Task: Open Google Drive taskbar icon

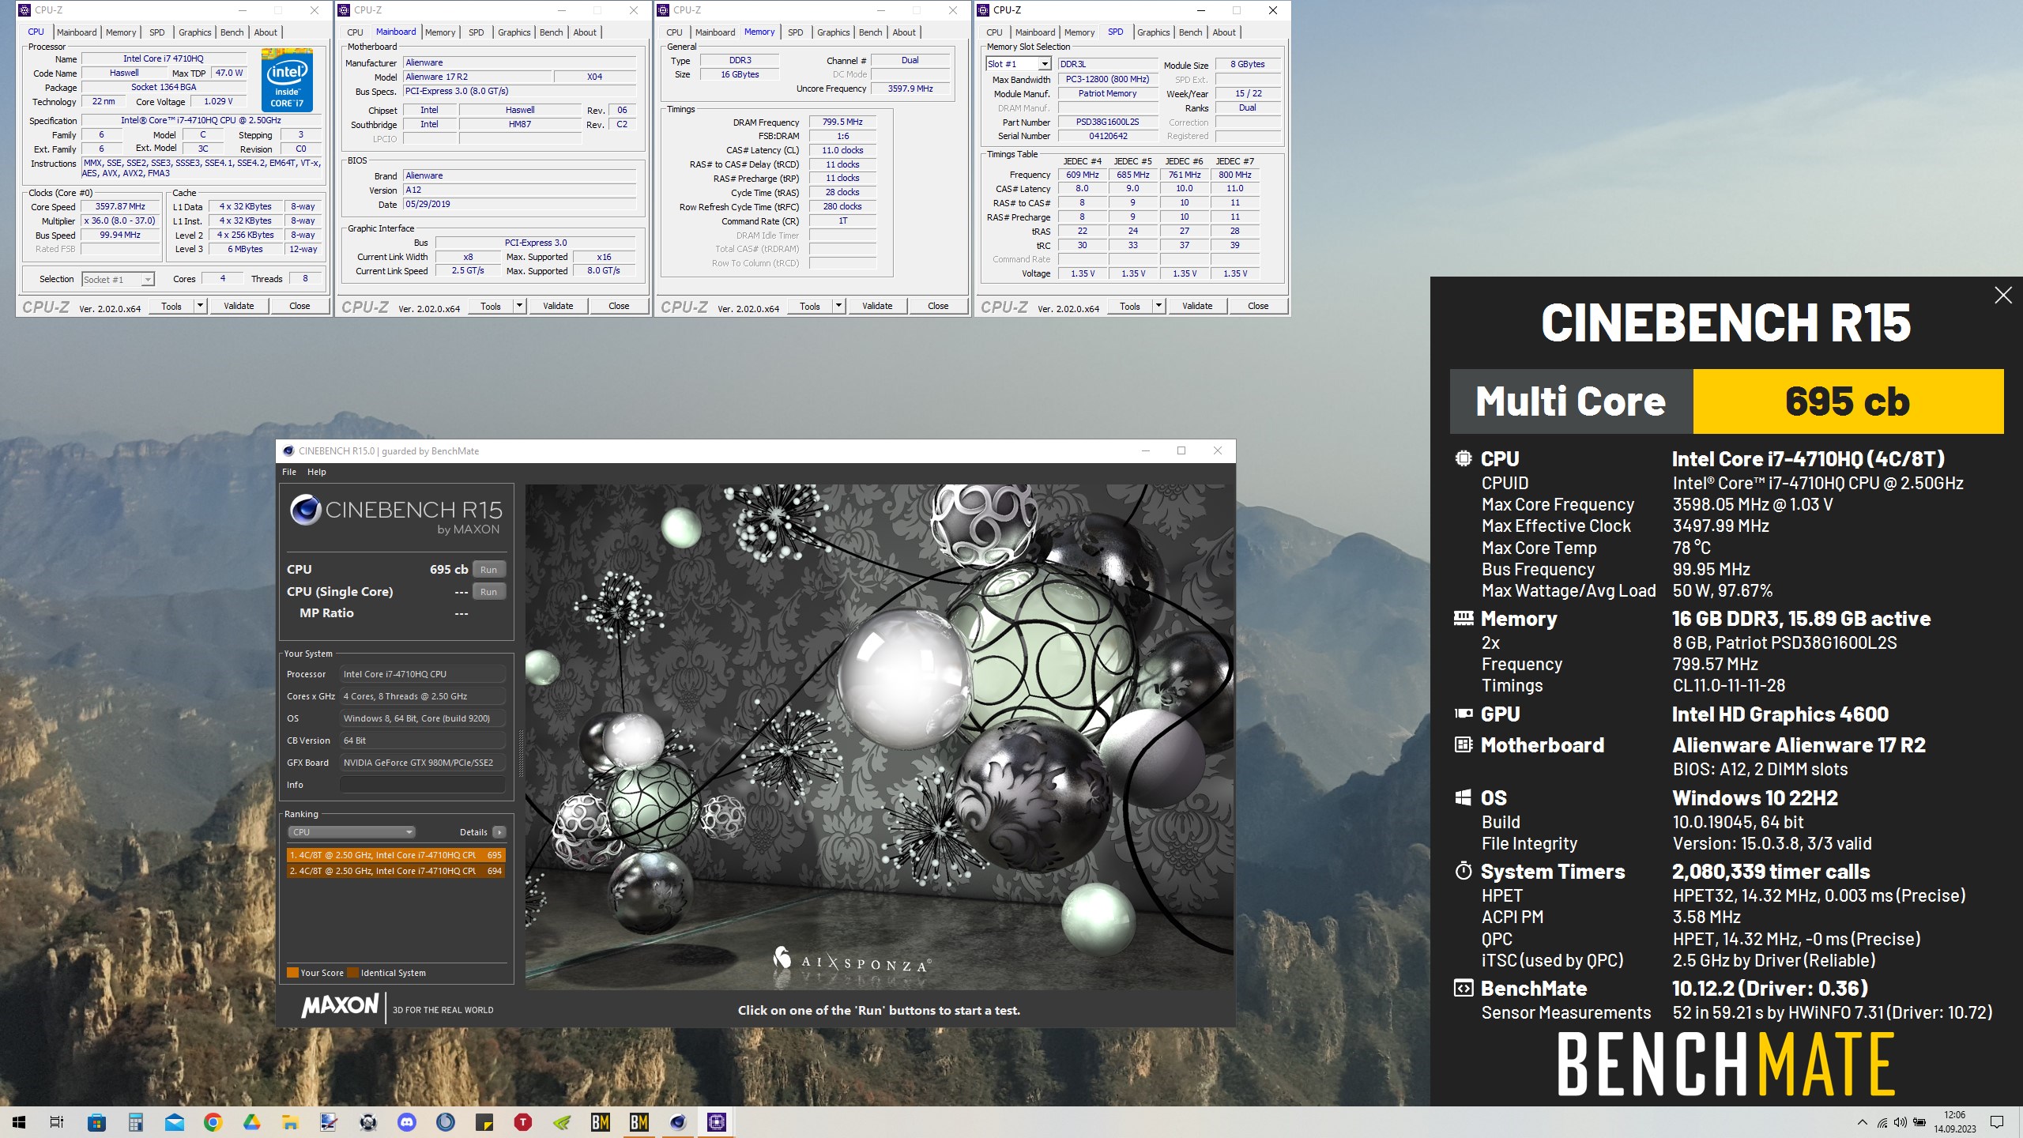Action: click(251, 1122)
